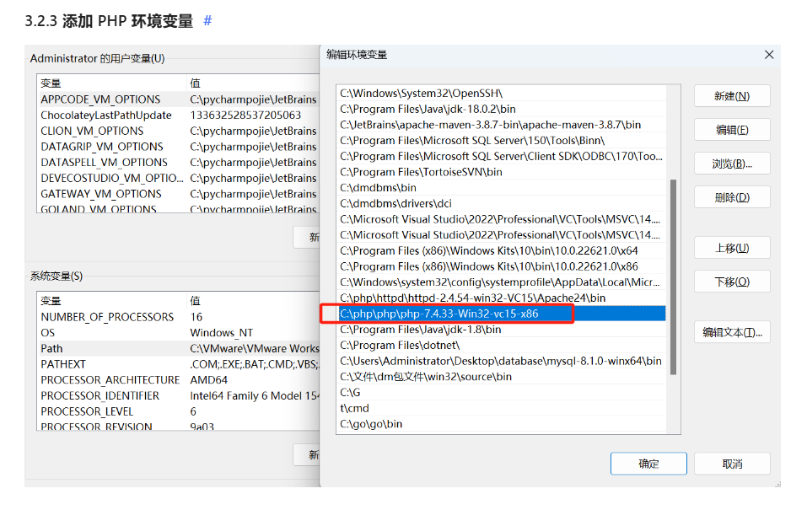Screen dimensions: 807x510
Task: Move entry up with 上移(U)
Action: pos(732,248)
